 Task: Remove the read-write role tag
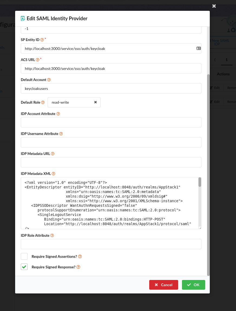coord(95,102)
